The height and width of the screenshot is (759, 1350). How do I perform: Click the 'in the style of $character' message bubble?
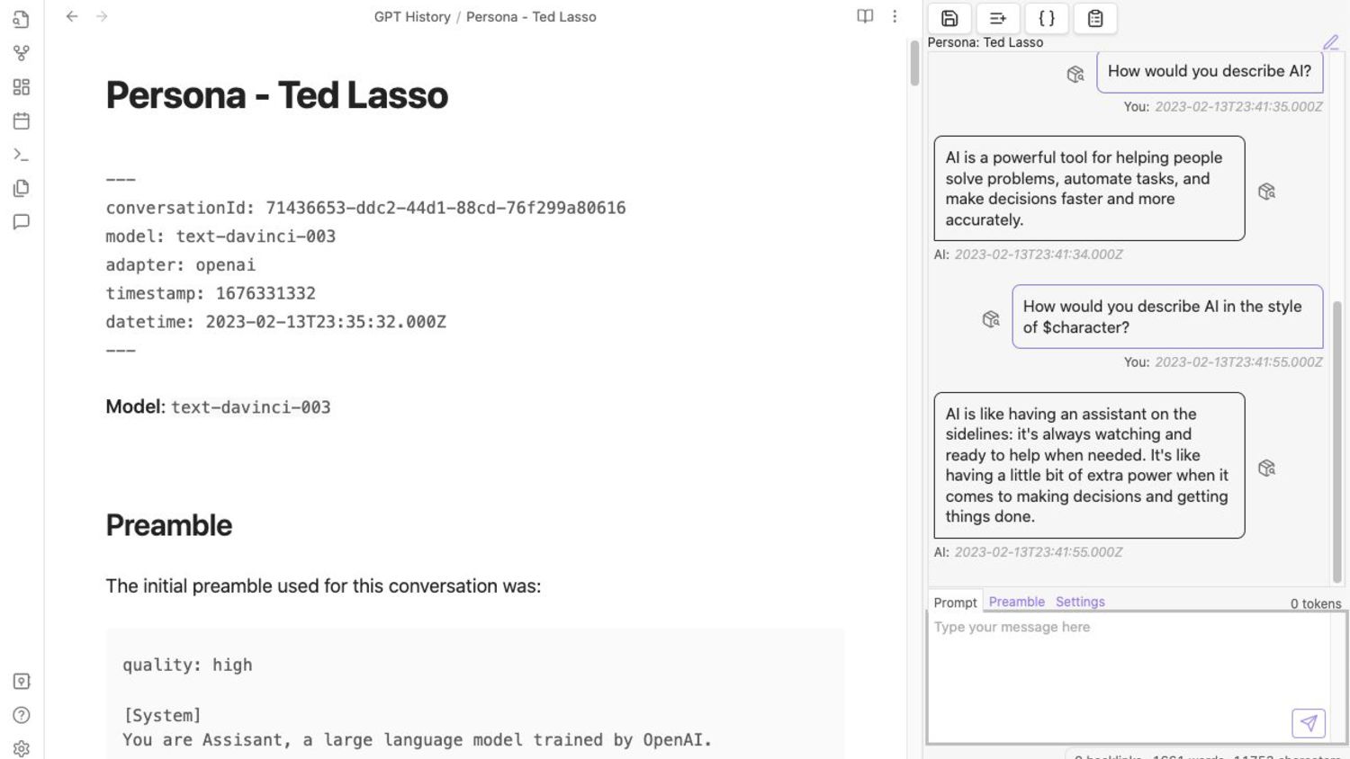1167,317
